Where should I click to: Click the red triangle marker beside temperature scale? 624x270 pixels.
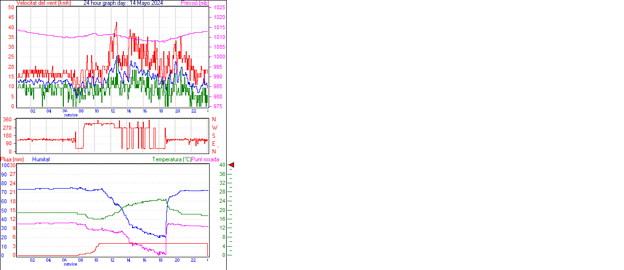[x=232, y=165]
